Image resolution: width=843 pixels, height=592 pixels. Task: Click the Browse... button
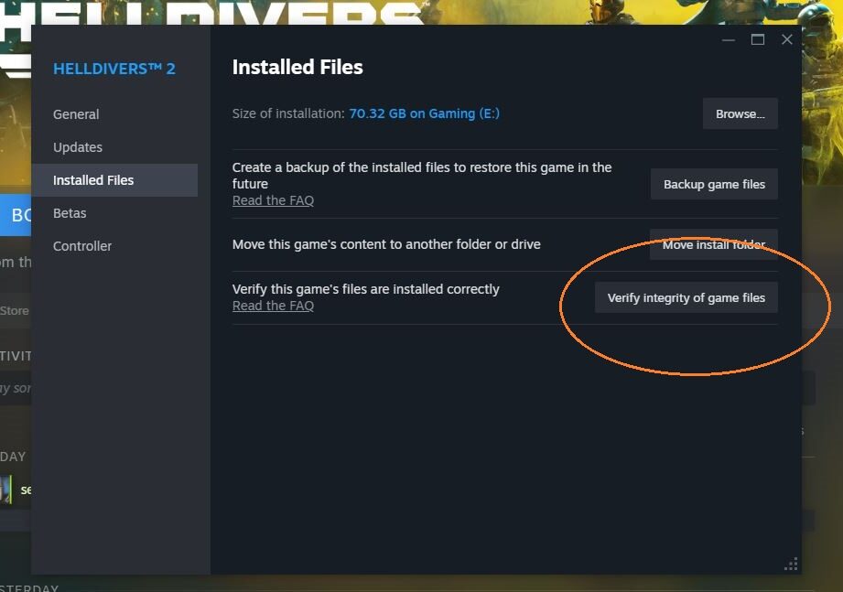(740, 113)
